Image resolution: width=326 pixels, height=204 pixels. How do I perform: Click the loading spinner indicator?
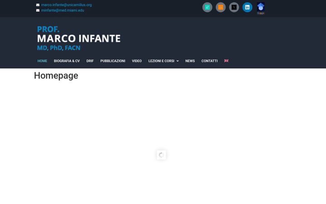(x=161, y=155)
